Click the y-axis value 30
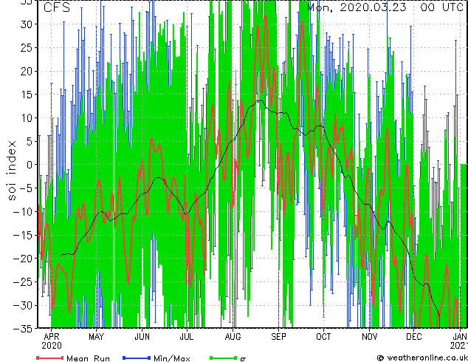 [27, 24]
